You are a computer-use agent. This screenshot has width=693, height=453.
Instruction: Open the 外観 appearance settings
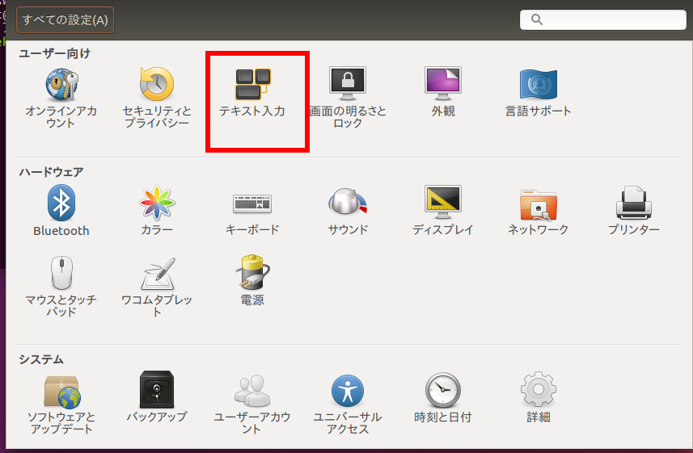coord(443,92)
